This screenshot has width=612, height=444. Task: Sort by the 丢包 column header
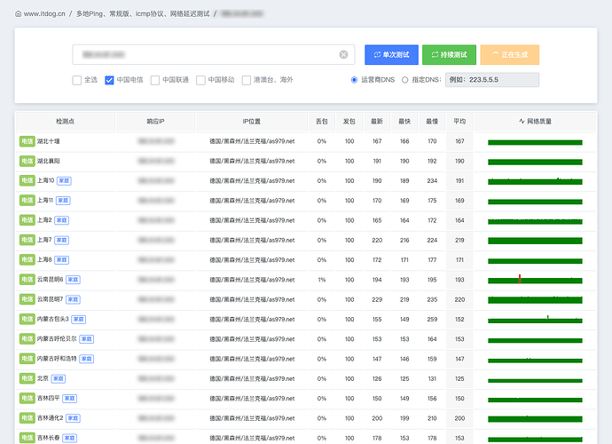322,122
